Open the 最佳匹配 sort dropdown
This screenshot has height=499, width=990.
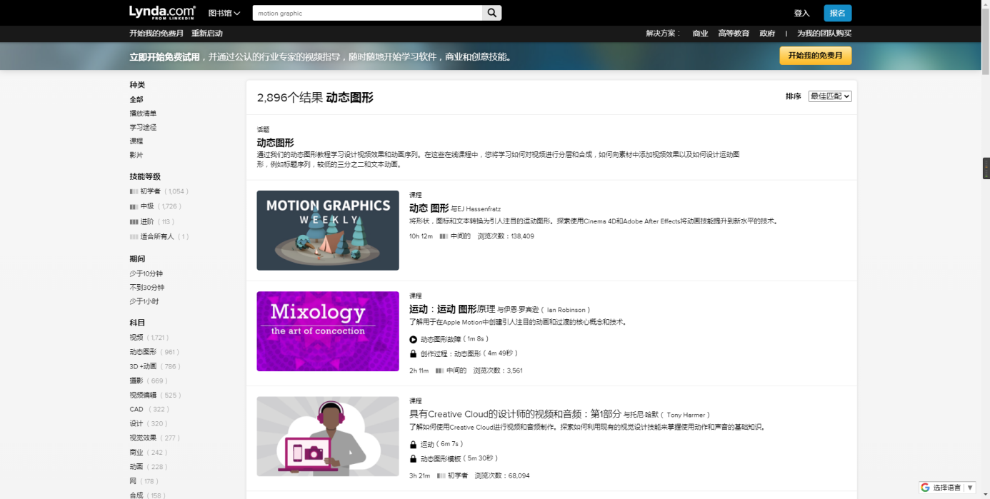tap(829, 96)
